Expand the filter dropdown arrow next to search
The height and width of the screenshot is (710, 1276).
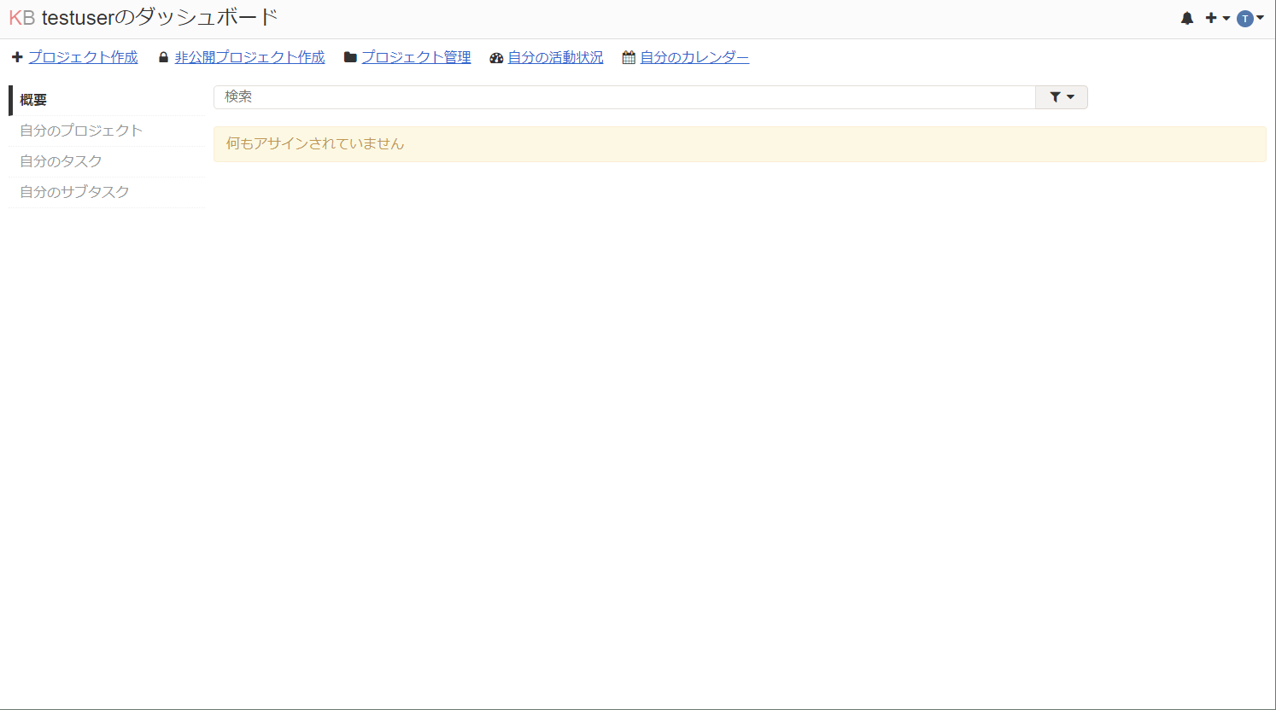pyautogui.click(x=1070, y=96)
